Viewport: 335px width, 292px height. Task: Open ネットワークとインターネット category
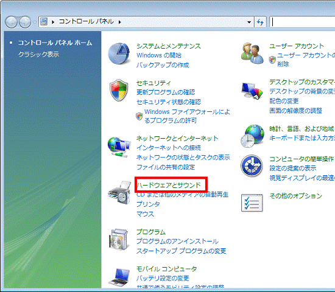[x=177, y=138]
